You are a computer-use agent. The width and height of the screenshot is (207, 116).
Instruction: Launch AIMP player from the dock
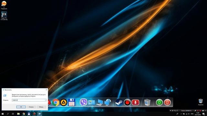tap(64, 102)
